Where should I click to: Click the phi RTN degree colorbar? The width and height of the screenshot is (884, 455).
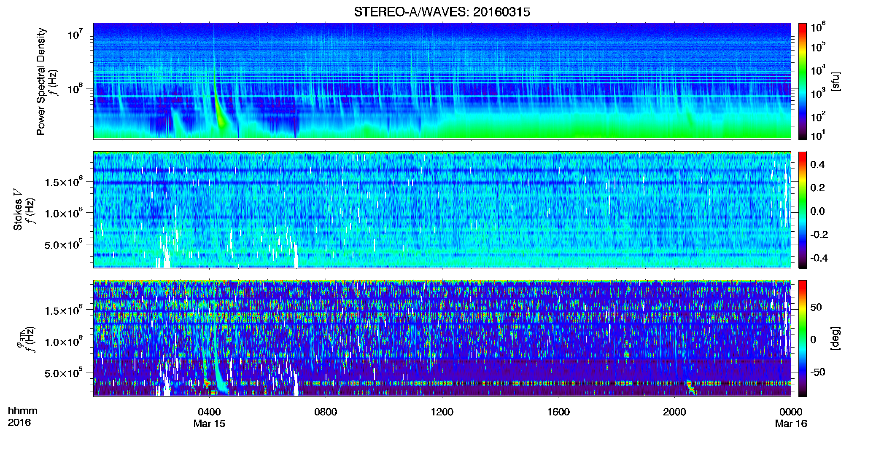point(803,338)
